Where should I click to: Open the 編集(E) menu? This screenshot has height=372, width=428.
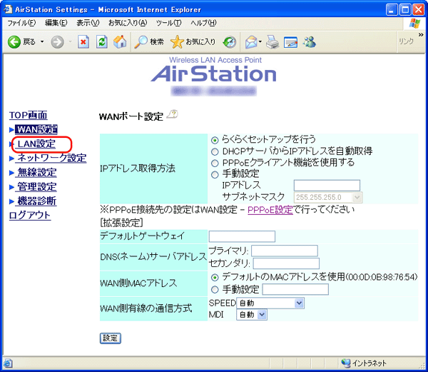point(56,23)
